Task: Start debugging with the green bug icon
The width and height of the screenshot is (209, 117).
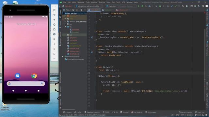Action: (142, 6)
